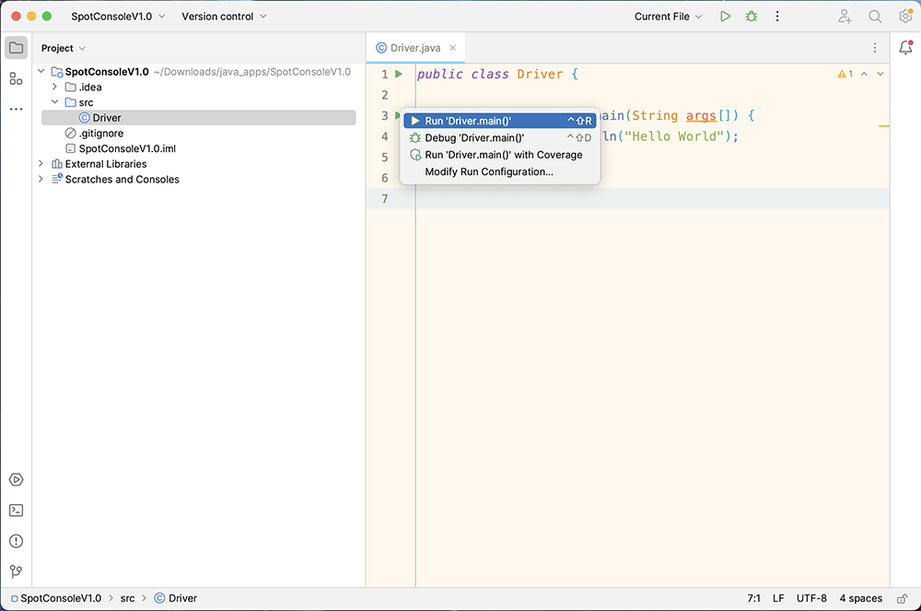Close the Driver.java editor tab
This screenshot has height=611, width=921.
point(452,48)
